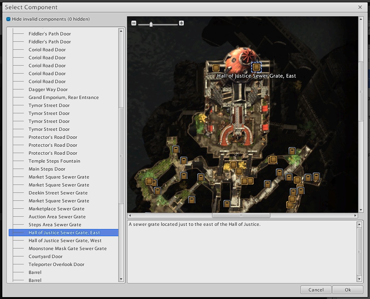Select Deekin Street Sewer Grate
The image size is (370, 299).
coord(58,193)
